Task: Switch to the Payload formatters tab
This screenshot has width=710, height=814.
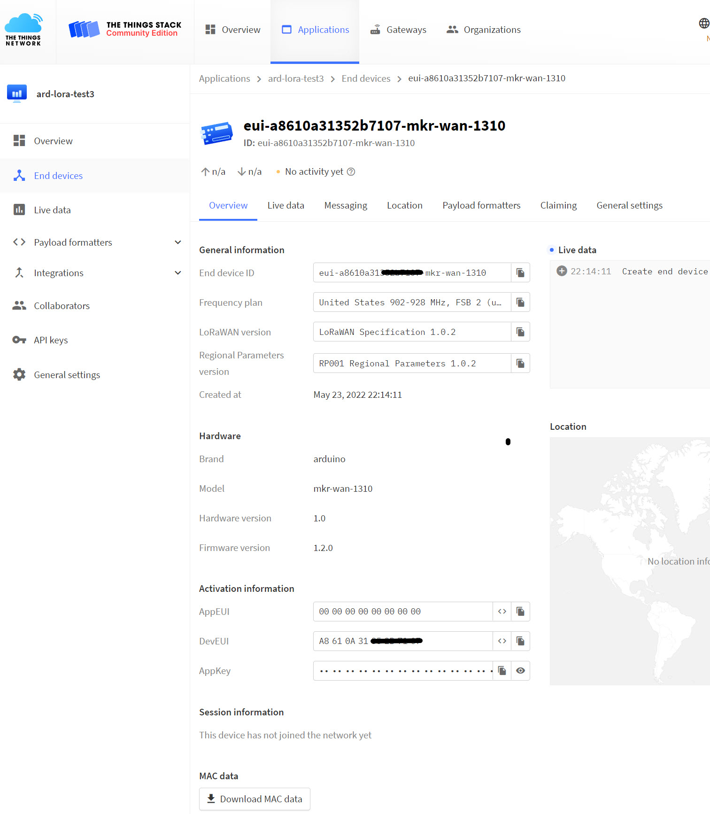Action: tap(482, 205)
